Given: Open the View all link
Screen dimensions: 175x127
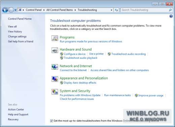Looking at the screenshot, I should (12, 26).
